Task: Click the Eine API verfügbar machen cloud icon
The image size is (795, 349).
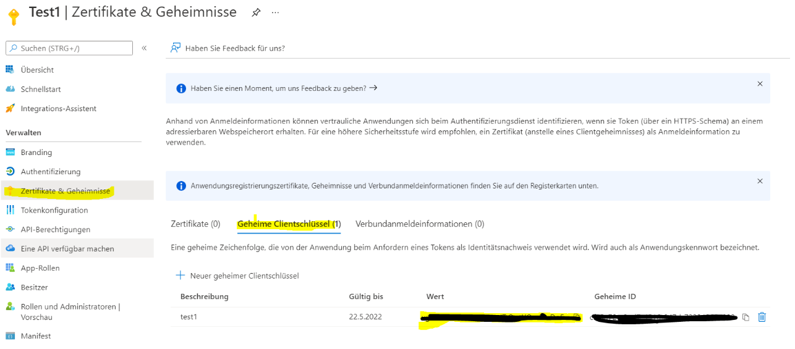Action: pos(10,248)
